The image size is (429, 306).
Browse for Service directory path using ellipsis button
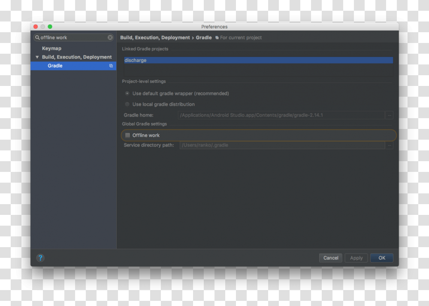389,145
